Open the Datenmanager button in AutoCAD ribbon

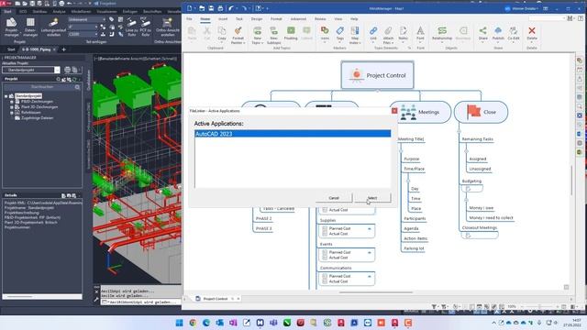click(x=30, y=27)
